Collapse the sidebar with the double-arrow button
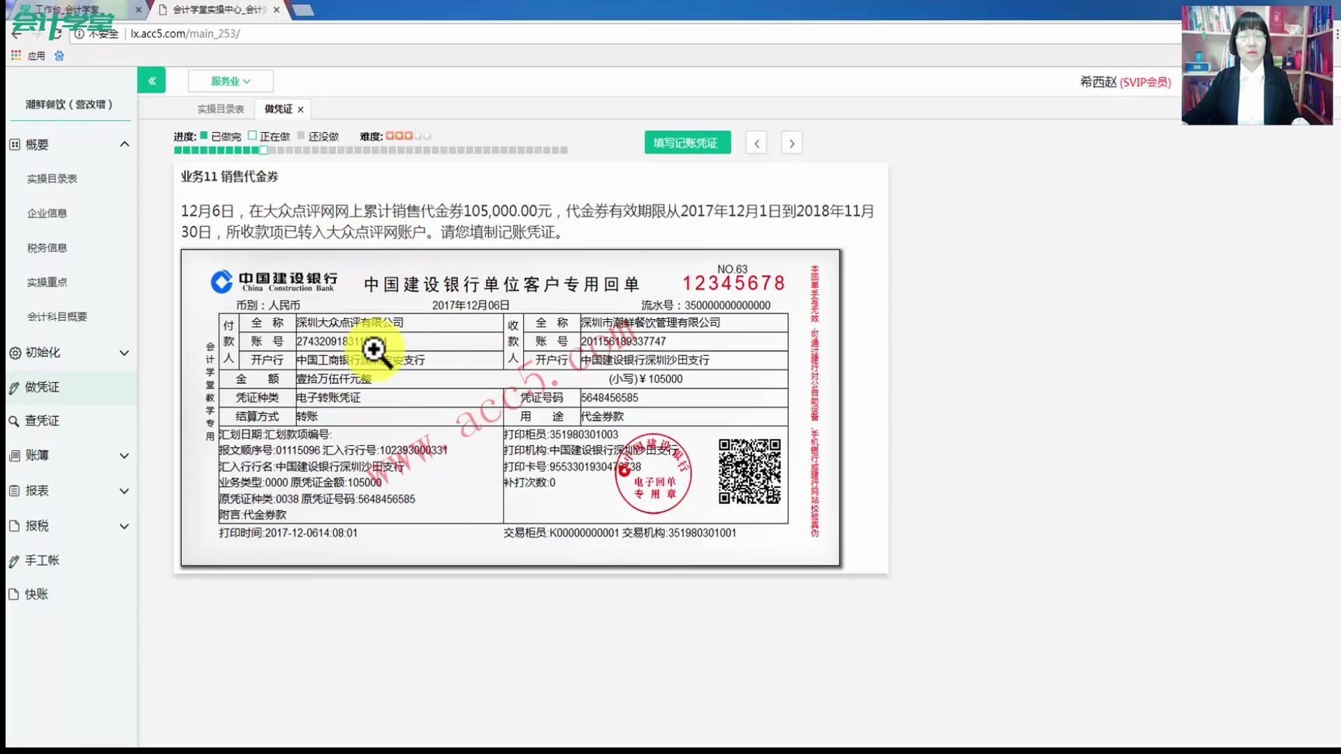The height and width of the screenshot is (754, 1341). pyautogui.click(x=152, y=81)
